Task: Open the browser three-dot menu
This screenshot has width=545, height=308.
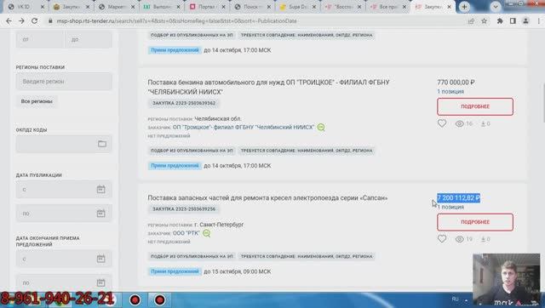Action: tap(539, 21)
